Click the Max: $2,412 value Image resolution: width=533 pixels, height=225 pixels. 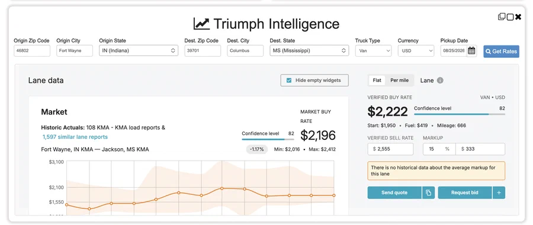pyautogui.click(x=322, y=149)
